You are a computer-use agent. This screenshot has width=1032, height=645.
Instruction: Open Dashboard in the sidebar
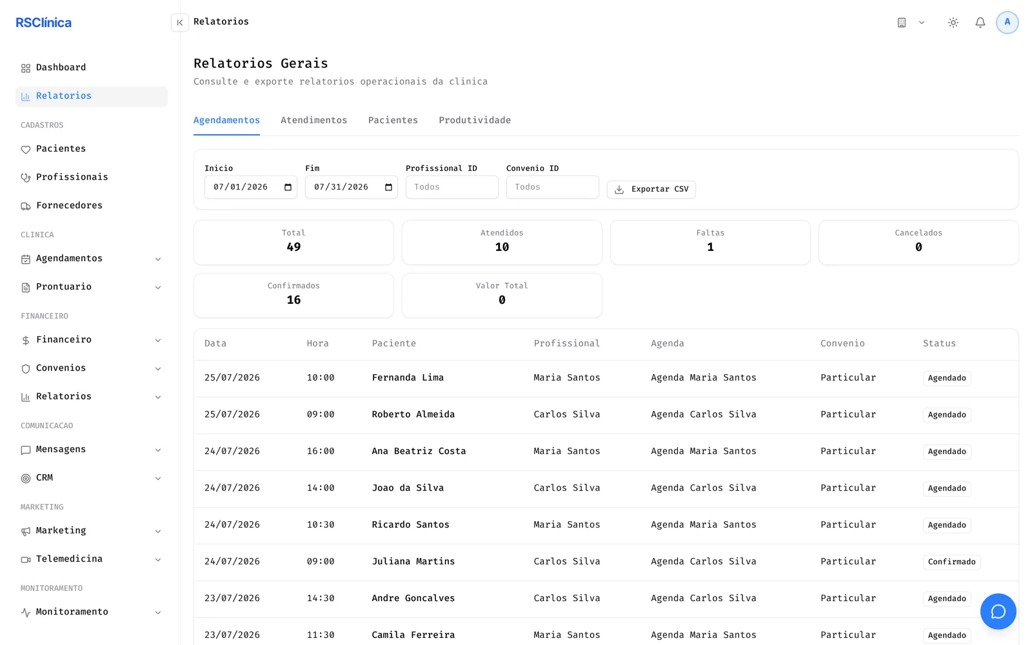[x=92, y=68]
